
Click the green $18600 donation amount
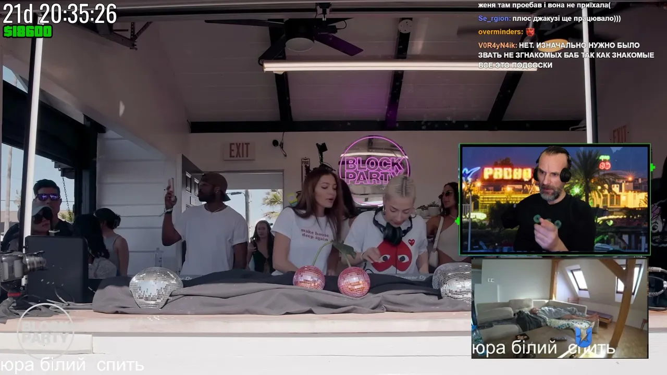[x=28, y=32]
